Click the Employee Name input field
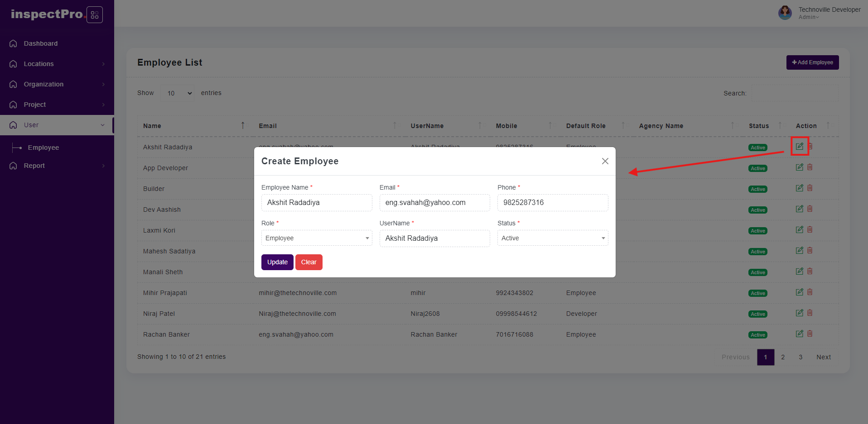This screenshot has height=424, width=868. point(316,203)
